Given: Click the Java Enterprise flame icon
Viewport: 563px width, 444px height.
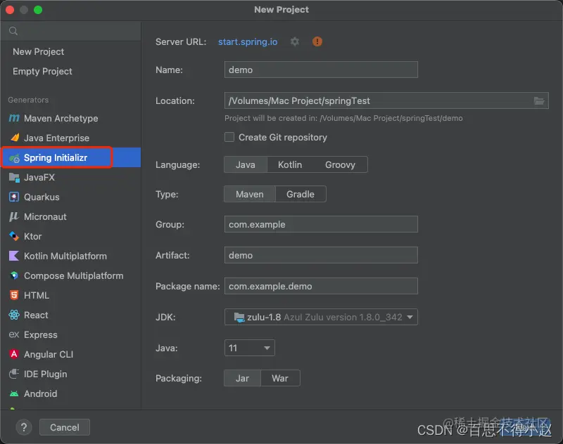Looking at the screenshot, I should tap(15, 138).
